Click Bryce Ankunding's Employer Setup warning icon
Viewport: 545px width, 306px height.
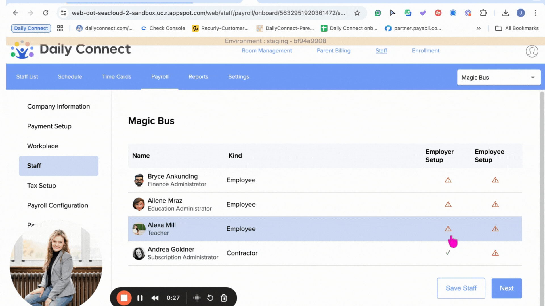click(448, 180)
